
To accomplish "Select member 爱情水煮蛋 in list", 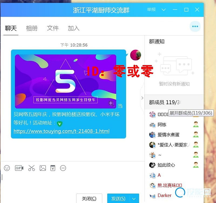I will point(168,135).
